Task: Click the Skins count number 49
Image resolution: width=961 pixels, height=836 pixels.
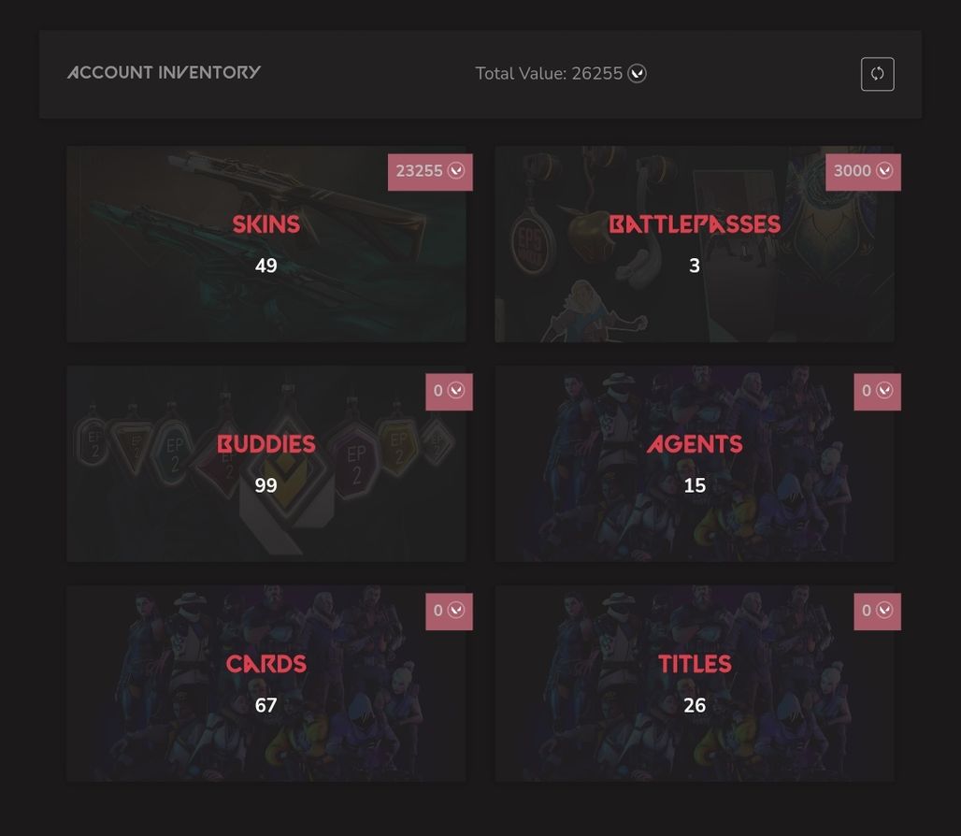Action: [266, 266]
